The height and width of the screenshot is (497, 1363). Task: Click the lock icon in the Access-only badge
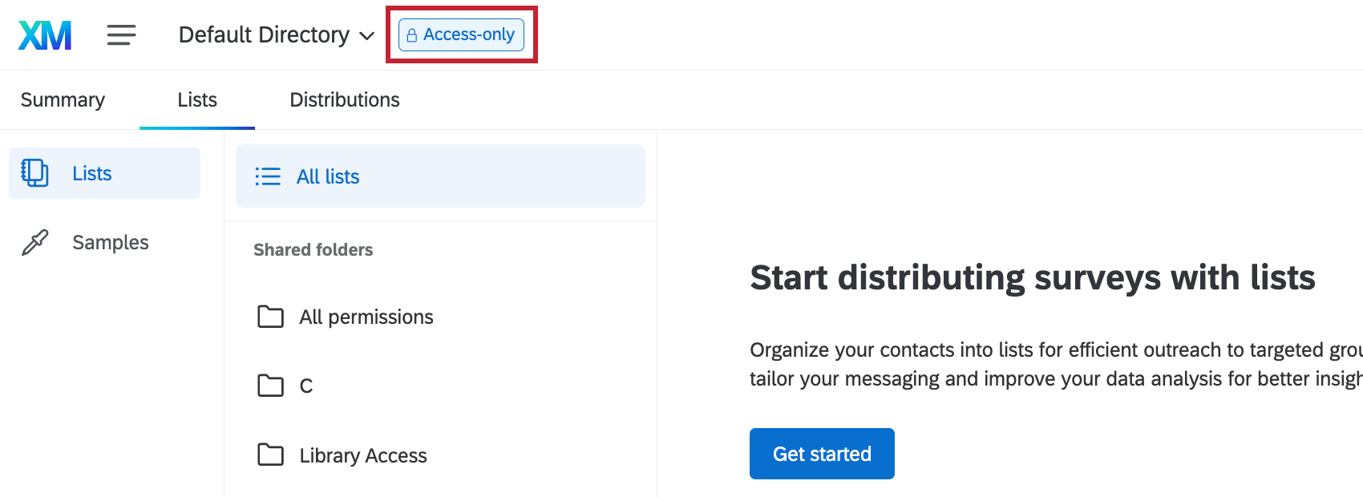click(412, 34)
